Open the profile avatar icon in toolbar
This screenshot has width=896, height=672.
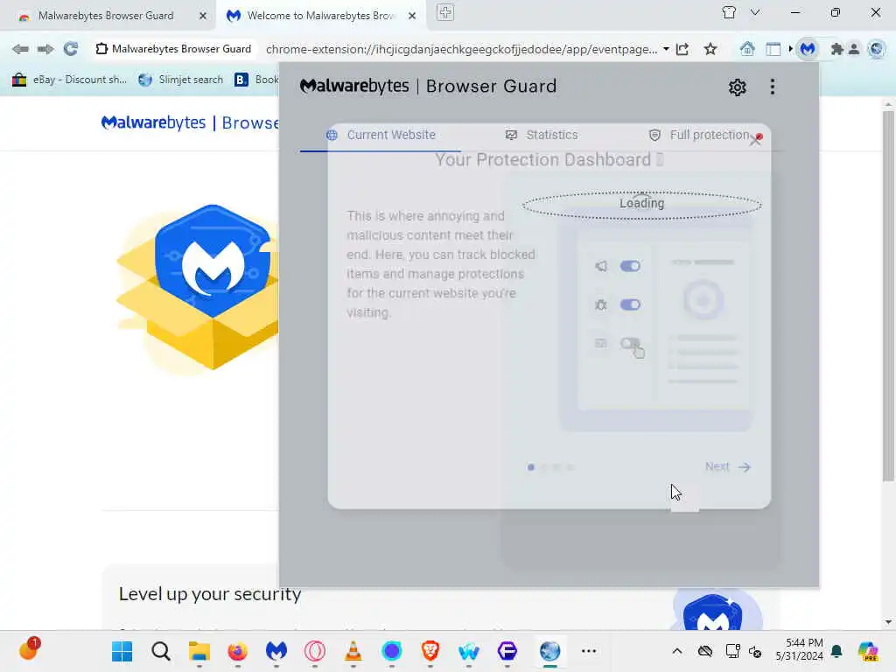pos(854,49)
